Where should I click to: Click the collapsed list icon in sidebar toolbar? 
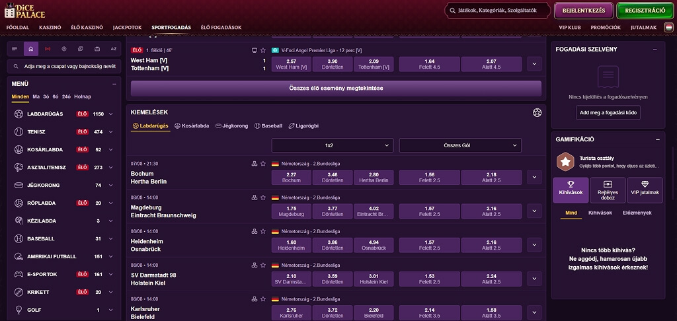tap(15, 49)
